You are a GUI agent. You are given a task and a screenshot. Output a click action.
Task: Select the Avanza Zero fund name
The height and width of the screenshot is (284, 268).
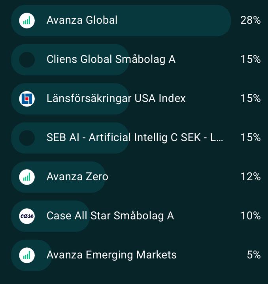coord(77,177)
